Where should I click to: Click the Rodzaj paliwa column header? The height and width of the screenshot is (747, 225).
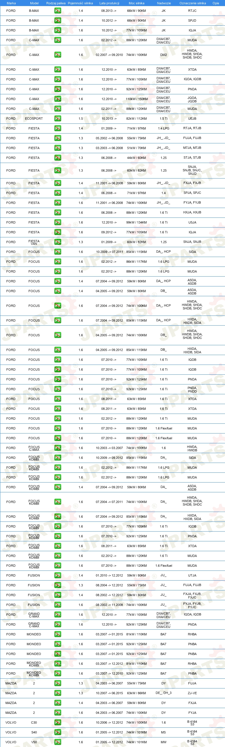pyautogui.click(x=56, y=3)
